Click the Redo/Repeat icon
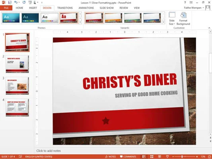Screen dimensions: 212x159 (x=24, y=2)
